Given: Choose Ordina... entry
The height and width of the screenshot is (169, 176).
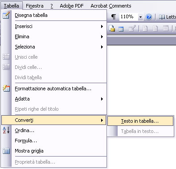Looking at the screenshot, I should (x=53, y=130).
